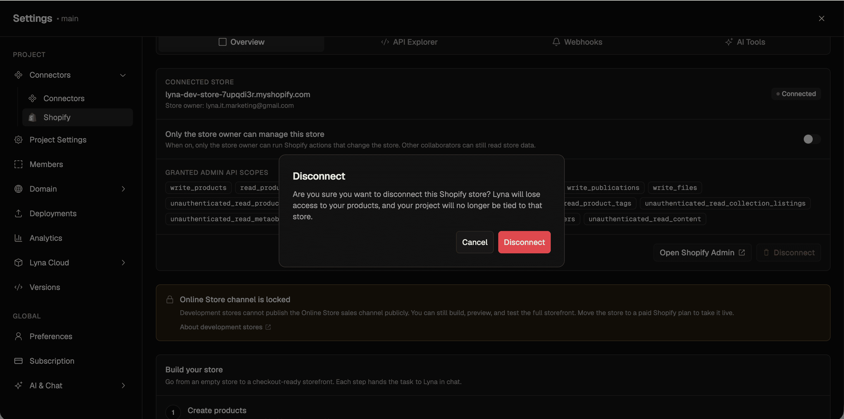Collapse the Connectors section chevron

point(123,75)
